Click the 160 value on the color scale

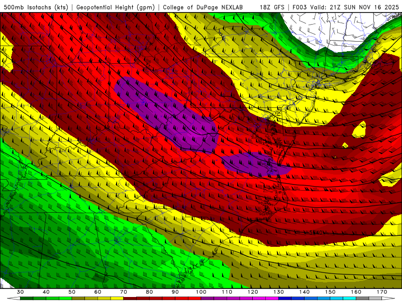(356, 292)
